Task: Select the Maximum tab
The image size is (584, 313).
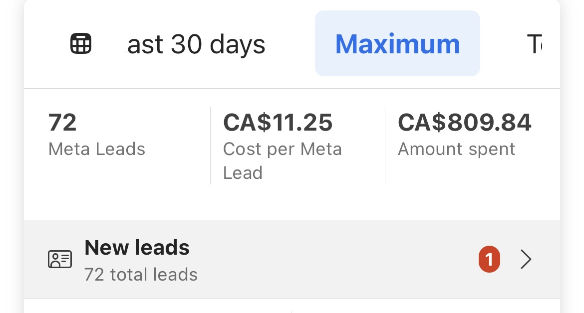Action: (397, 44)
